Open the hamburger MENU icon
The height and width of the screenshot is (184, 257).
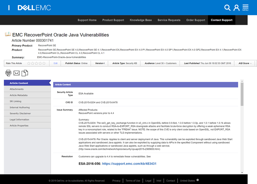tap(245, 8)
